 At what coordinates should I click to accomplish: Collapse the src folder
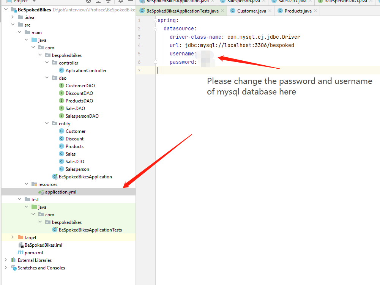pos(13,24)
